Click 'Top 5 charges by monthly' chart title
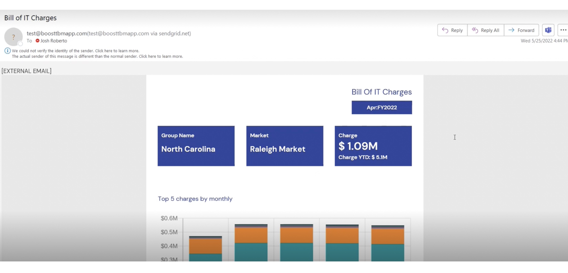 pos(195,199)
